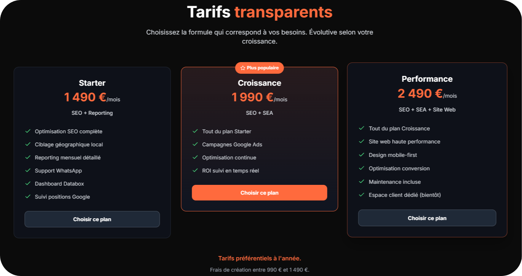Click the checkmark beside Design mobile-first

(362, 155)
